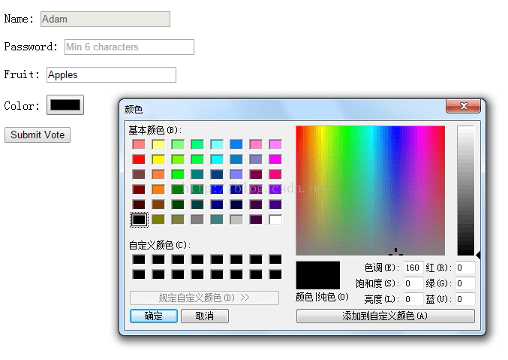
Task: Click the disabled 规定自定义颜色 button
Action: click(204, 298)
